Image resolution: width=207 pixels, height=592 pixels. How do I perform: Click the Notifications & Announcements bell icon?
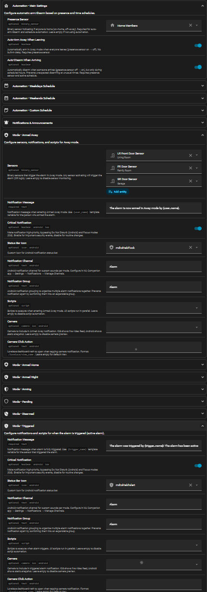[6, 123]
